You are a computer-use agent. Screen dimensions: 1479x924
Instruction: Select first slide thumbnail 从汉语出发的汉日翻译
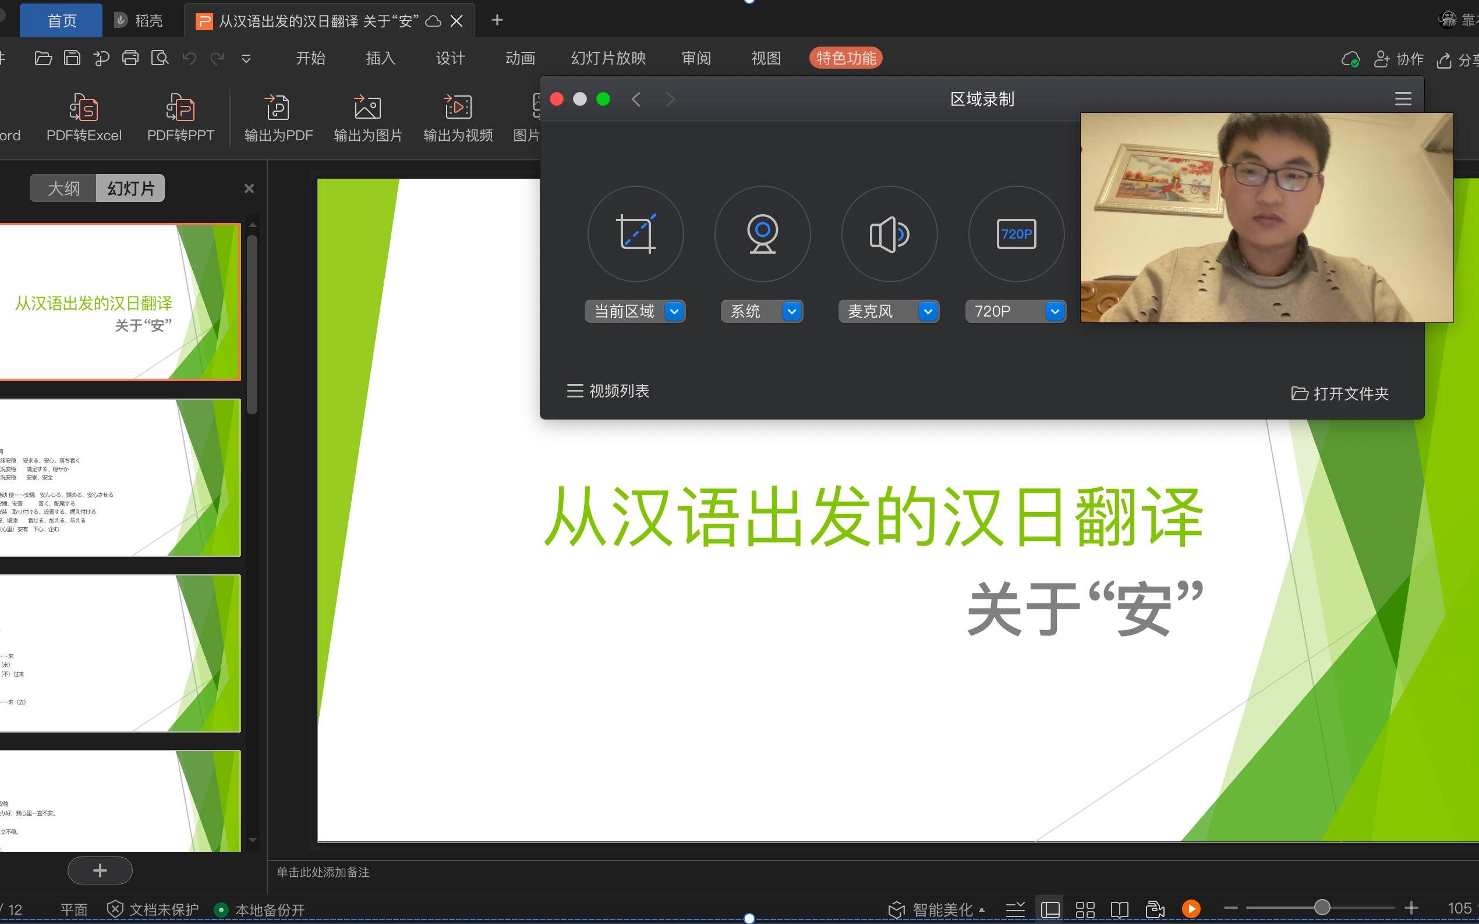click(x=120, y=302)
